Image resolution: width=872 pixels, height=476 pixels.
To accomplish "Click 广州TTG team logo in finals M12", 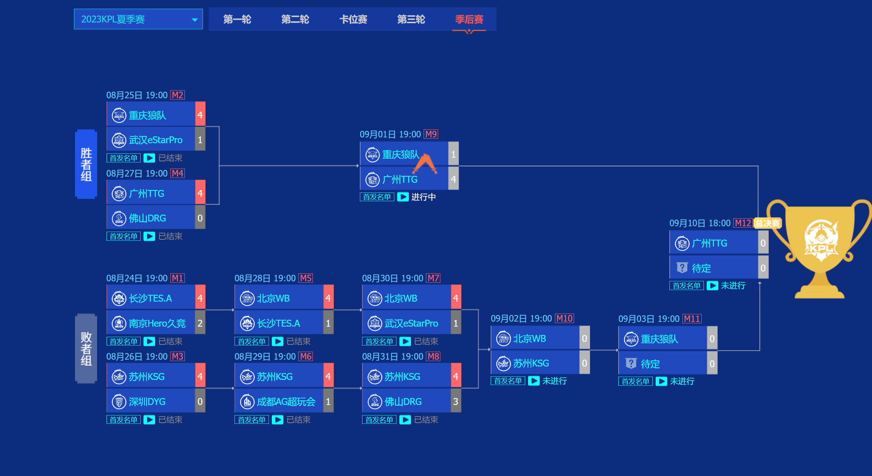I will pyautogui.click(x=682, y=243).
